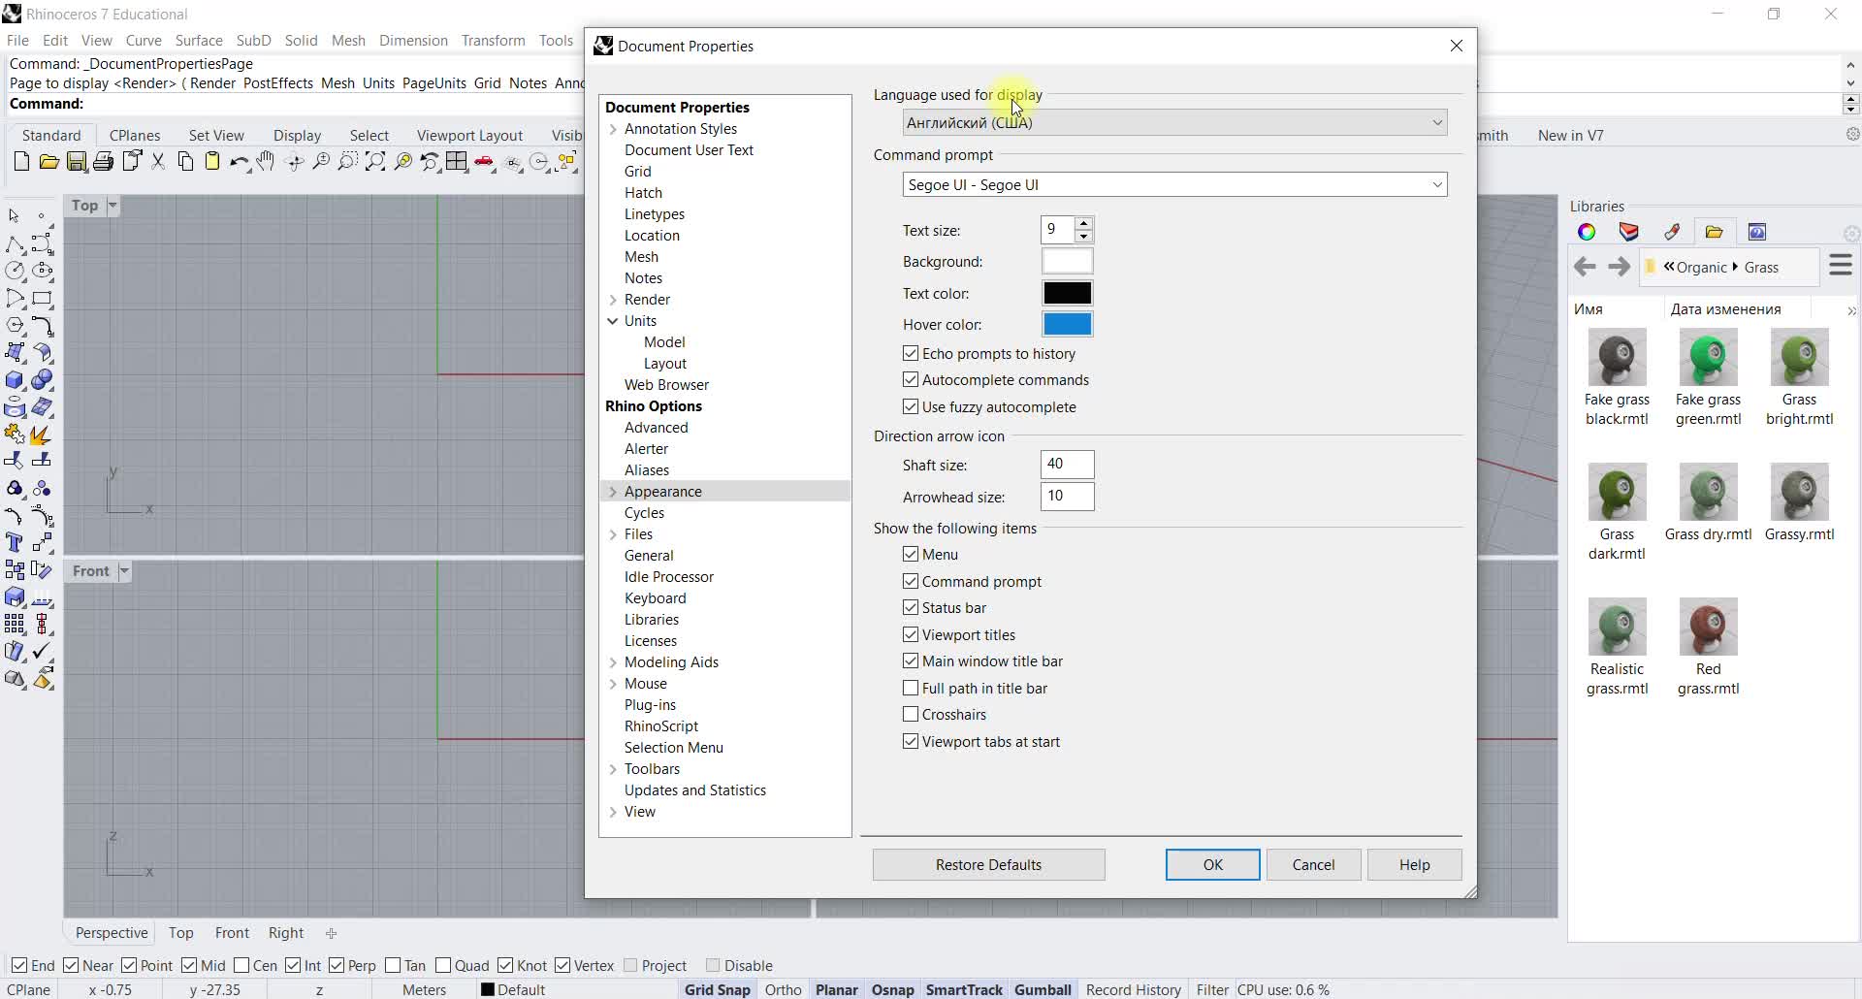Switch to the CPlanes toolbar tab
The height and width of the screenshot is (999, 1862).
(135, 135)
